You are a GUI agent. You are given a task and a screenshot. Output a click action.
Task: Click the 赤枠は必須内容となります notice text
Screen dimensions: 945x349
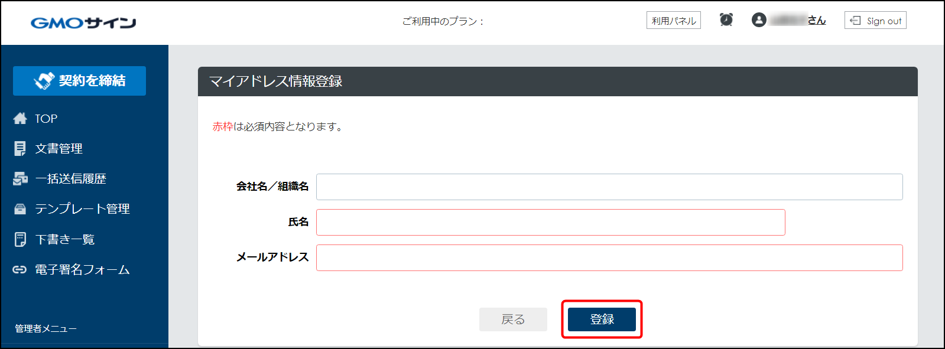[x=278, y=126]
